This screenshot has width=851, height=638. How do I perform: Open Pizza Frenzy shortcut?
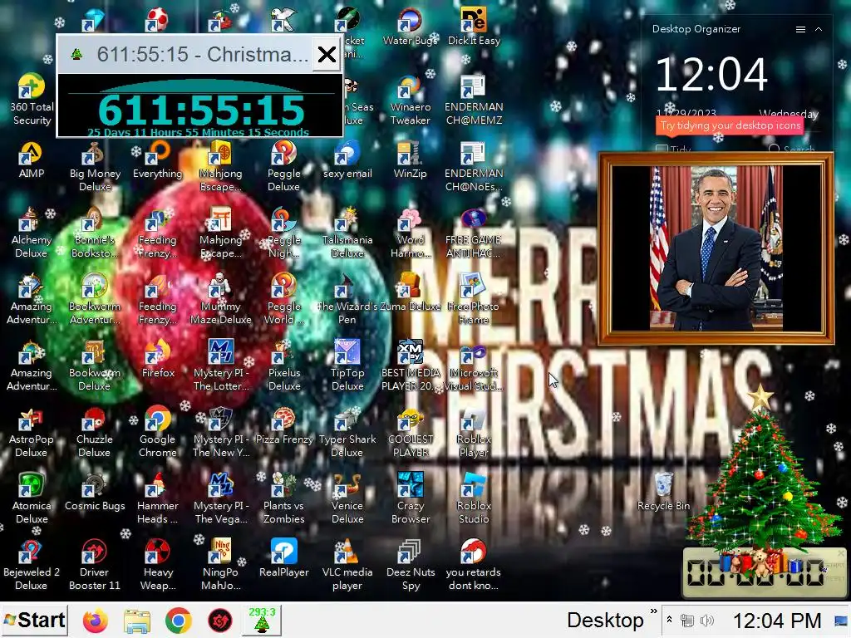[284, 426]
